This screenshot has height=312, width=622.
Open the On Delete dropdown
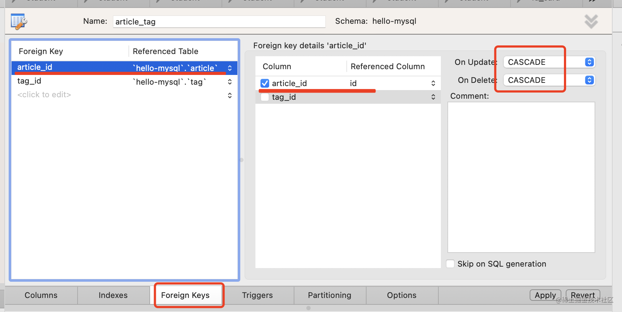pyautogui.click(x=549, y=80)
